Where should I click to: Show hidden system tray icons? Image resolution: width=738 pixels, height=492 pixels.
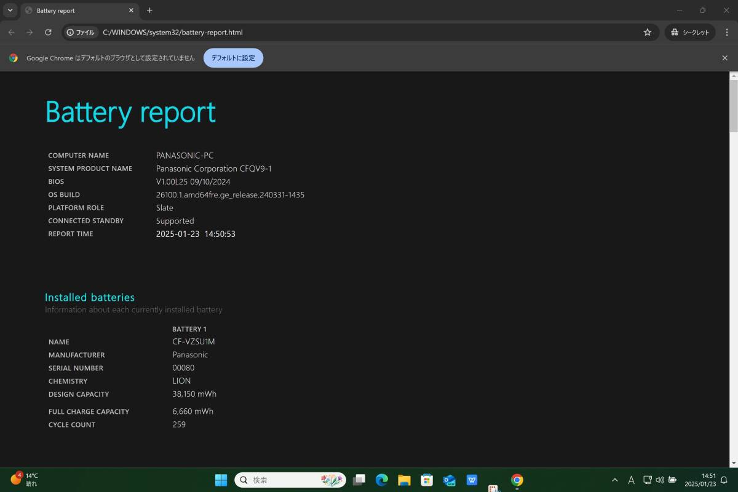point(614,480)
